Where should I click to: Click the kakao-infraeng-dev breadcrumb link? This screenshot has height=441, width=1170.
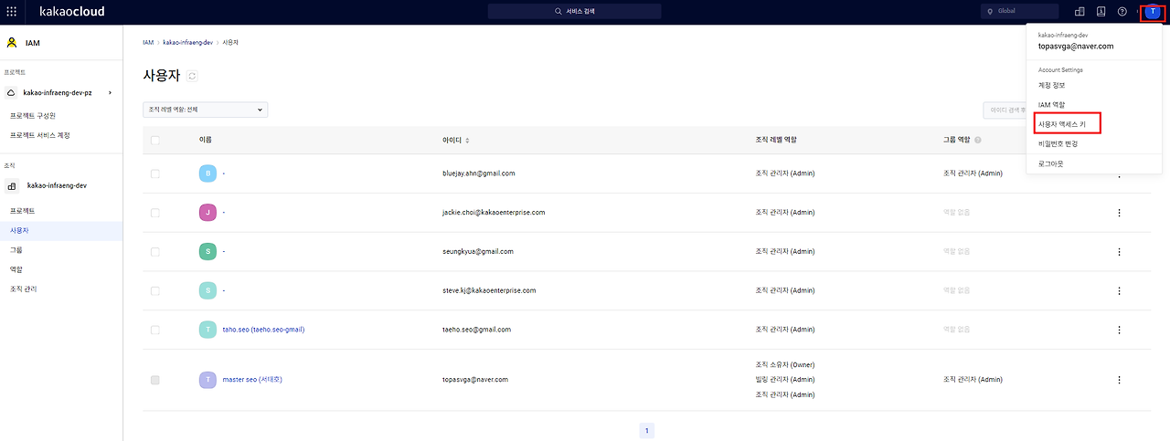pyautogui.click(x=188, y=43)
